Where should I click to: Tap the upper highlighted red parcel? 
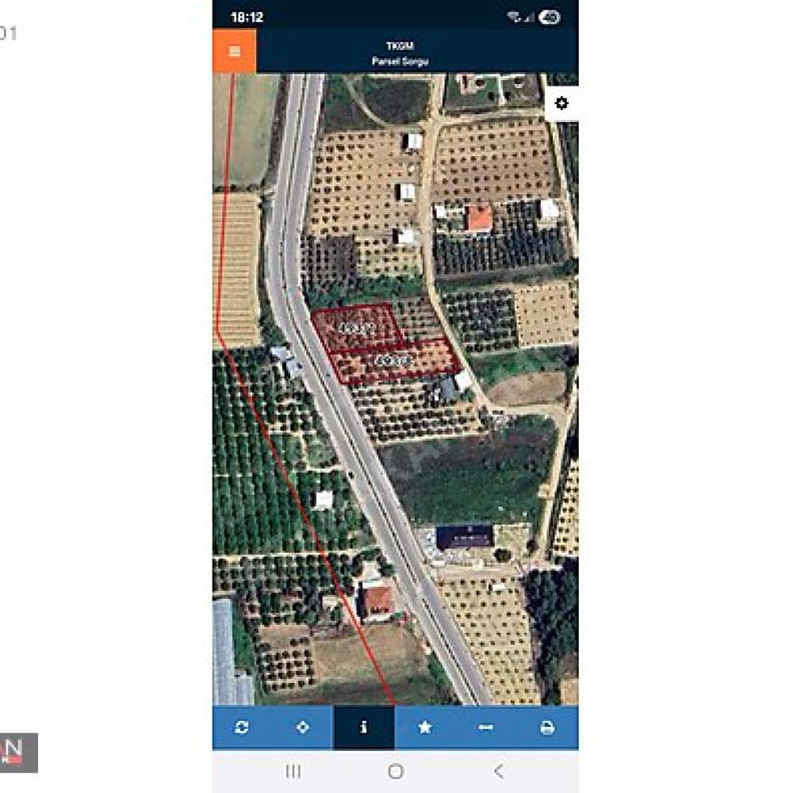[x=357, y=328]
